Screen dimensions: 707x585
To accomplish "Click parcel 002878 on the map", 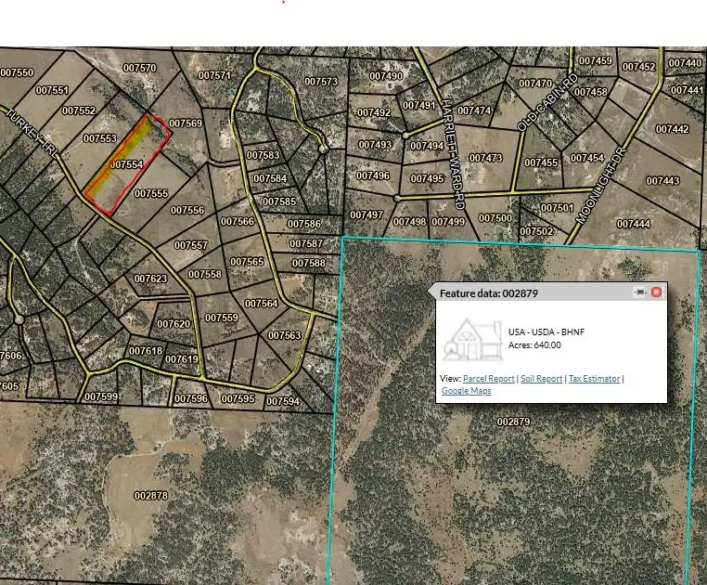I will click(150, 496).
